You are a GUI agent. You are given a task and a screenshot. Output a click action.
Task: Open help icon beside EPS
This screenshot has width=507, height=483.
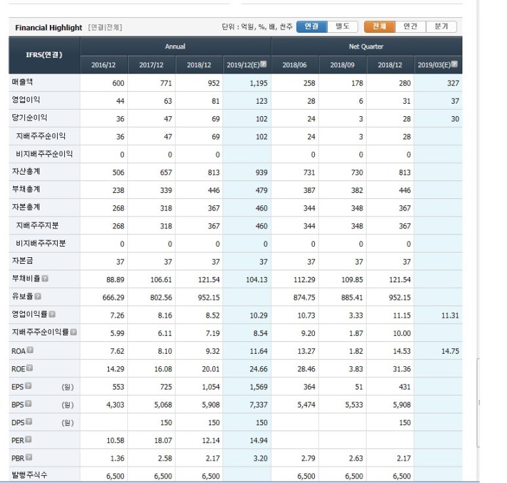(28, 386)
